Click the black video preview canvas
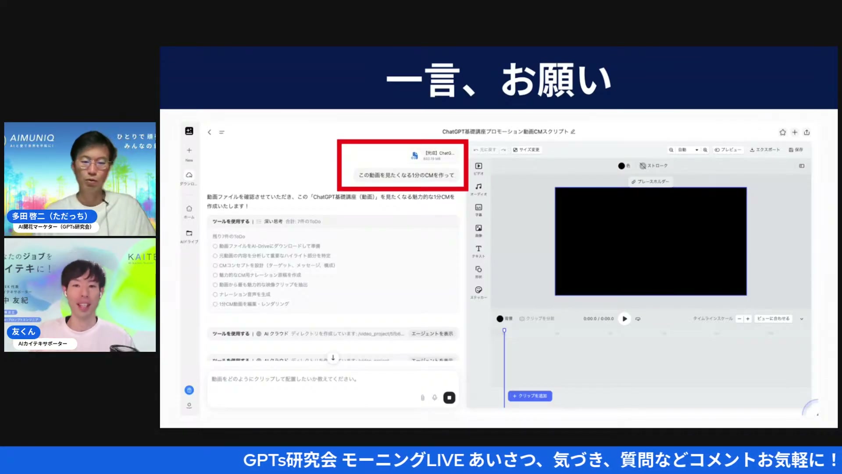The image size is (842, 474). [x=650, y=241]
